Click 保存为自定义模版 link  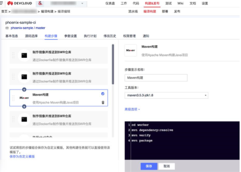click(22, 157)
